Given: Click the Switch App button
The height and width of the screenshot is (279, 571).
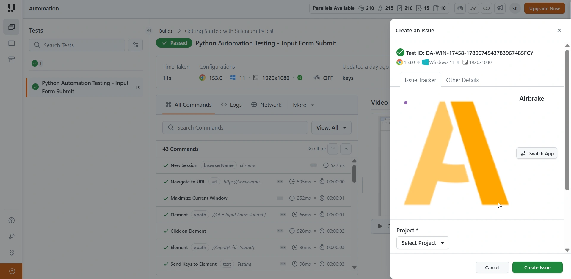Looking at the screenshot, I should [537, 153].
